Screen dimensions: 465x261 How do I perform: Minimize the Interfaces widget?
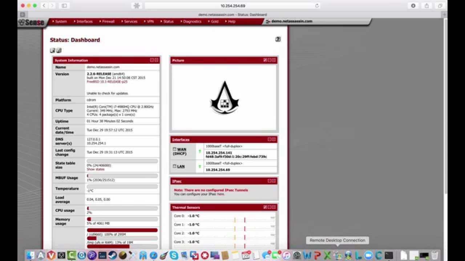coord(270,139)
